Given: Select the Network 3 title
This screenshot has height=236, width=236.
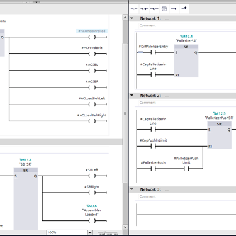Looking at the screenshot, I should tap(150, 189).
